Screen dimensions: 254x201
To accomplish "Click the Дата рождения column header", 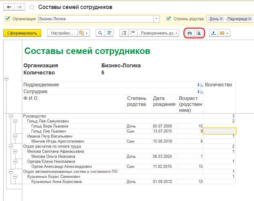I will coord(165,104).
